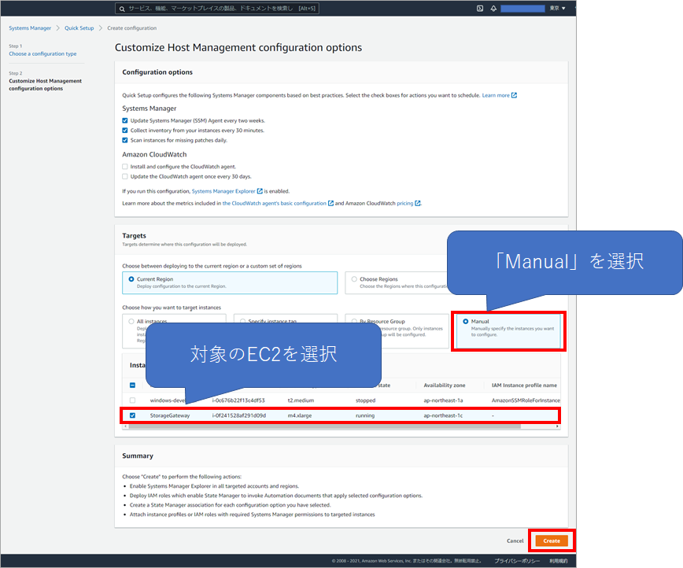
Task: Click the AmazonSSMRoleForInstance profile cell
Action: point(526,400)
